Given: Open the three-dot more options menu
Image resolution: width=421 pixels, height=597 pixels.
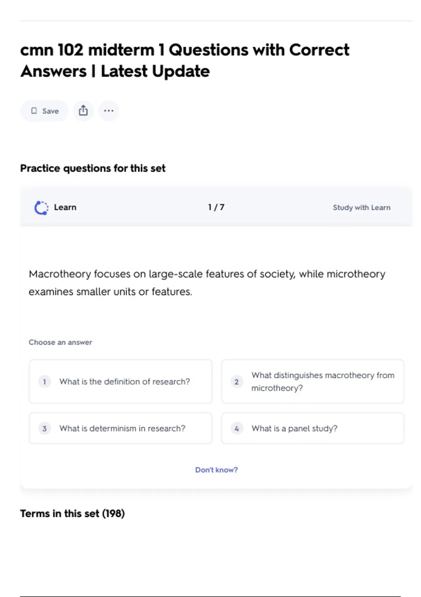Looking at the screenshot, I should (x=109, y=111).
